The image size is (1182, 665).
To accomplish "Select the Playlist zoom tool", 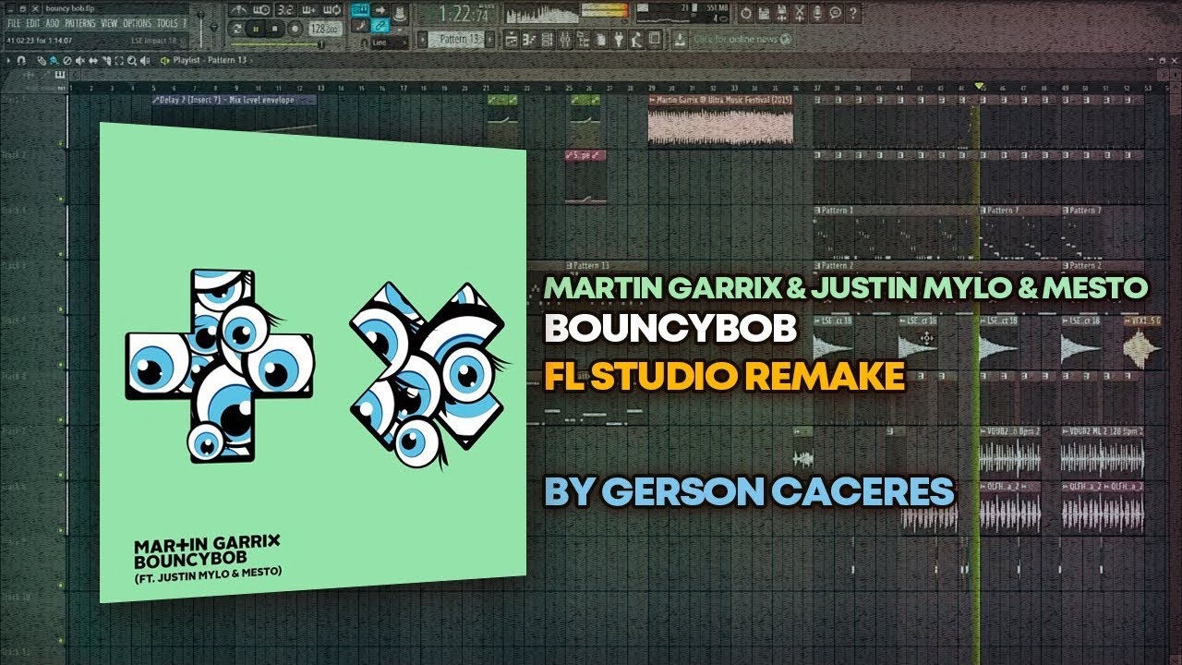I will click(132, 60).
